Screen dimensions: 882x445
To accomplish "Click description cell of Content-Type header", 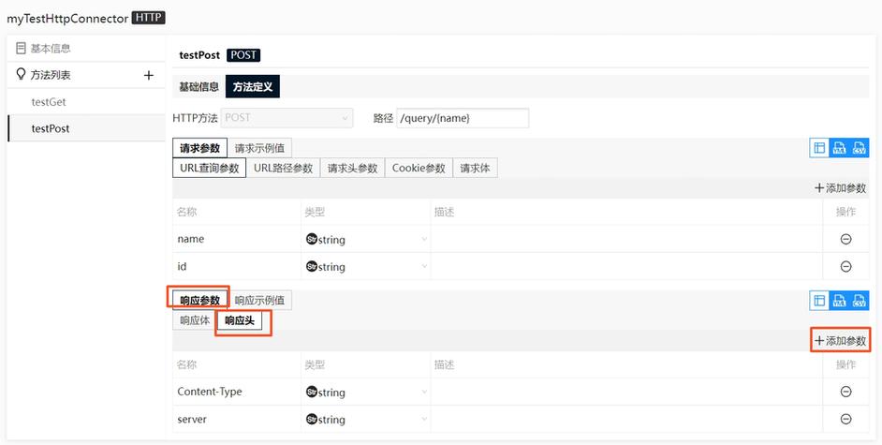I will pyautogui.click(x=626, y=392).
